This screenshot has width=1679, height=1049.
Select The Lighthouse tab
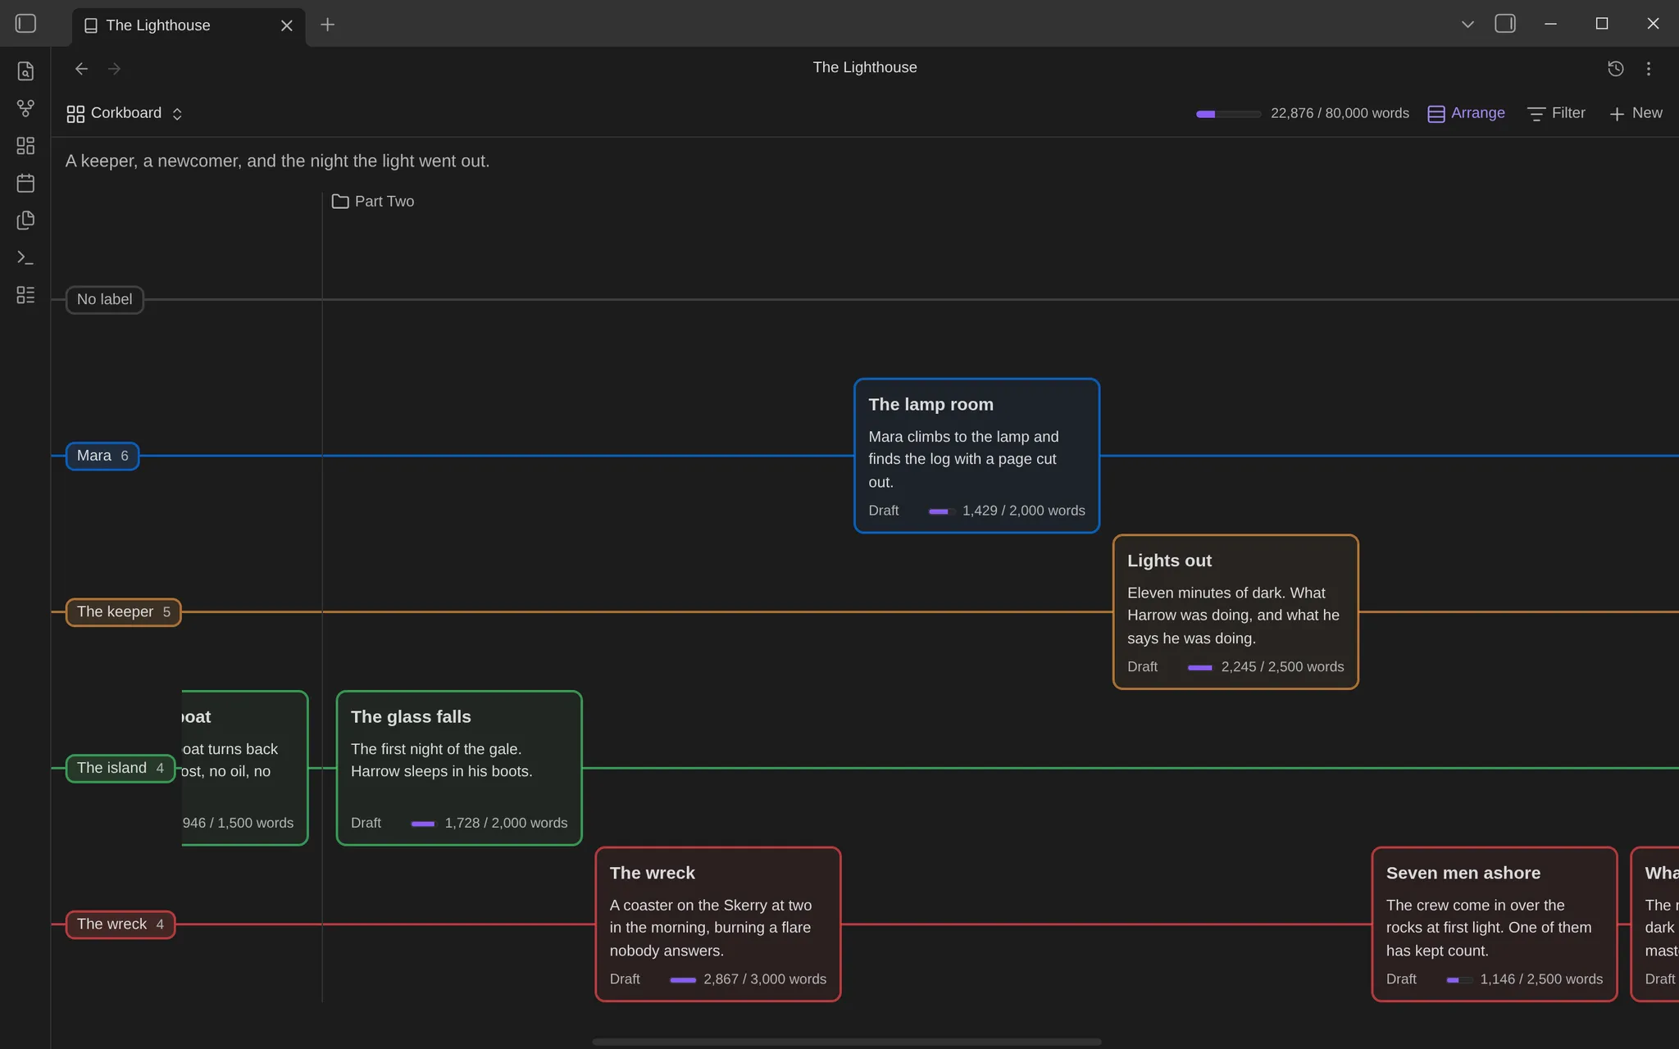click(x=189, y=25)
